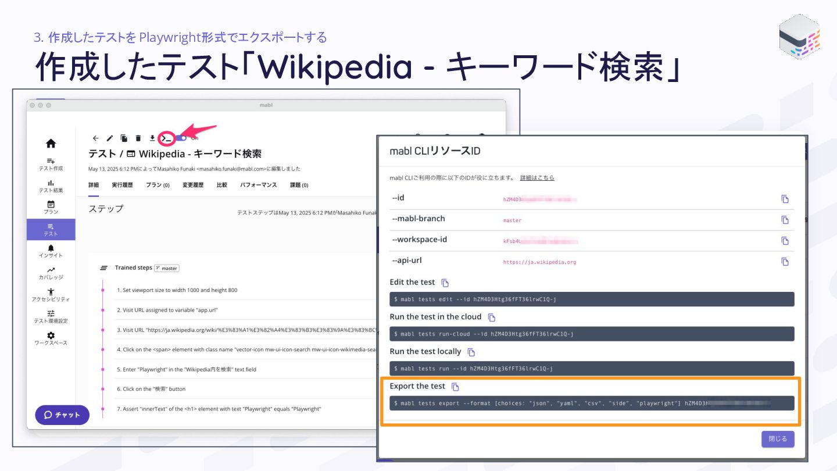Click the master branch badge

(x=167, y=268)
